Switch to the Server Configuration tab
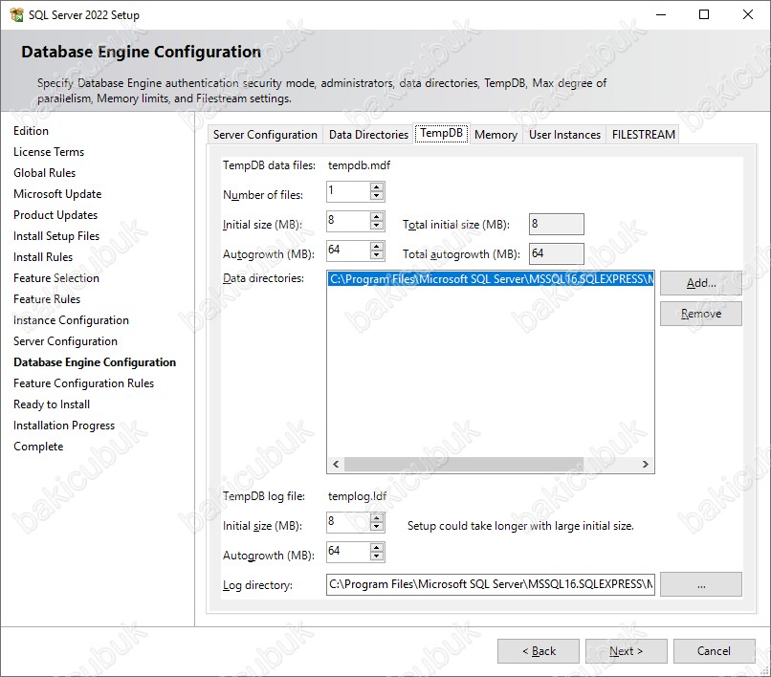The width and height of the screenshot is (771, 677). 265,135
